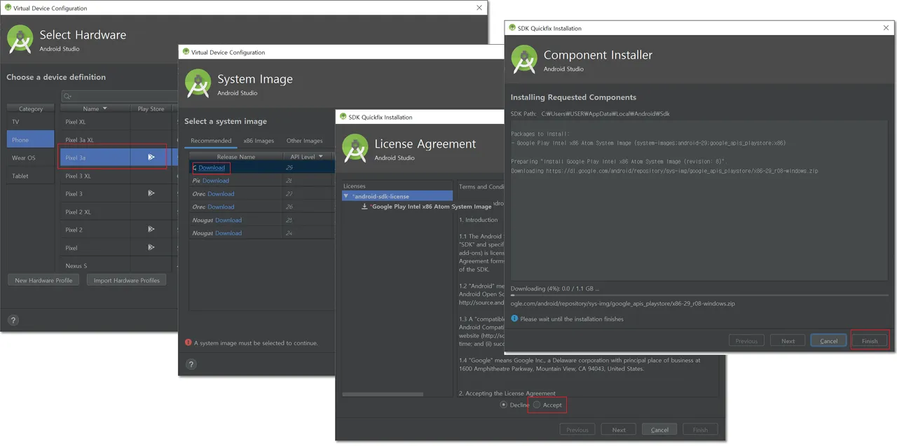Click the device search field
Screen dimensions: 897x446
[119, 96]
